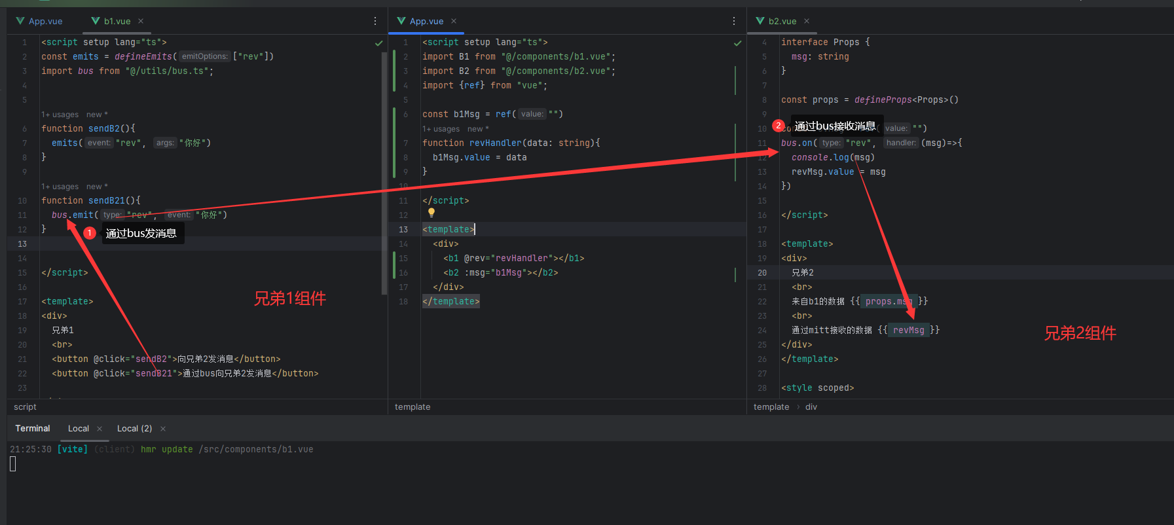Select the b2.vue editor tab

[782, 21]
